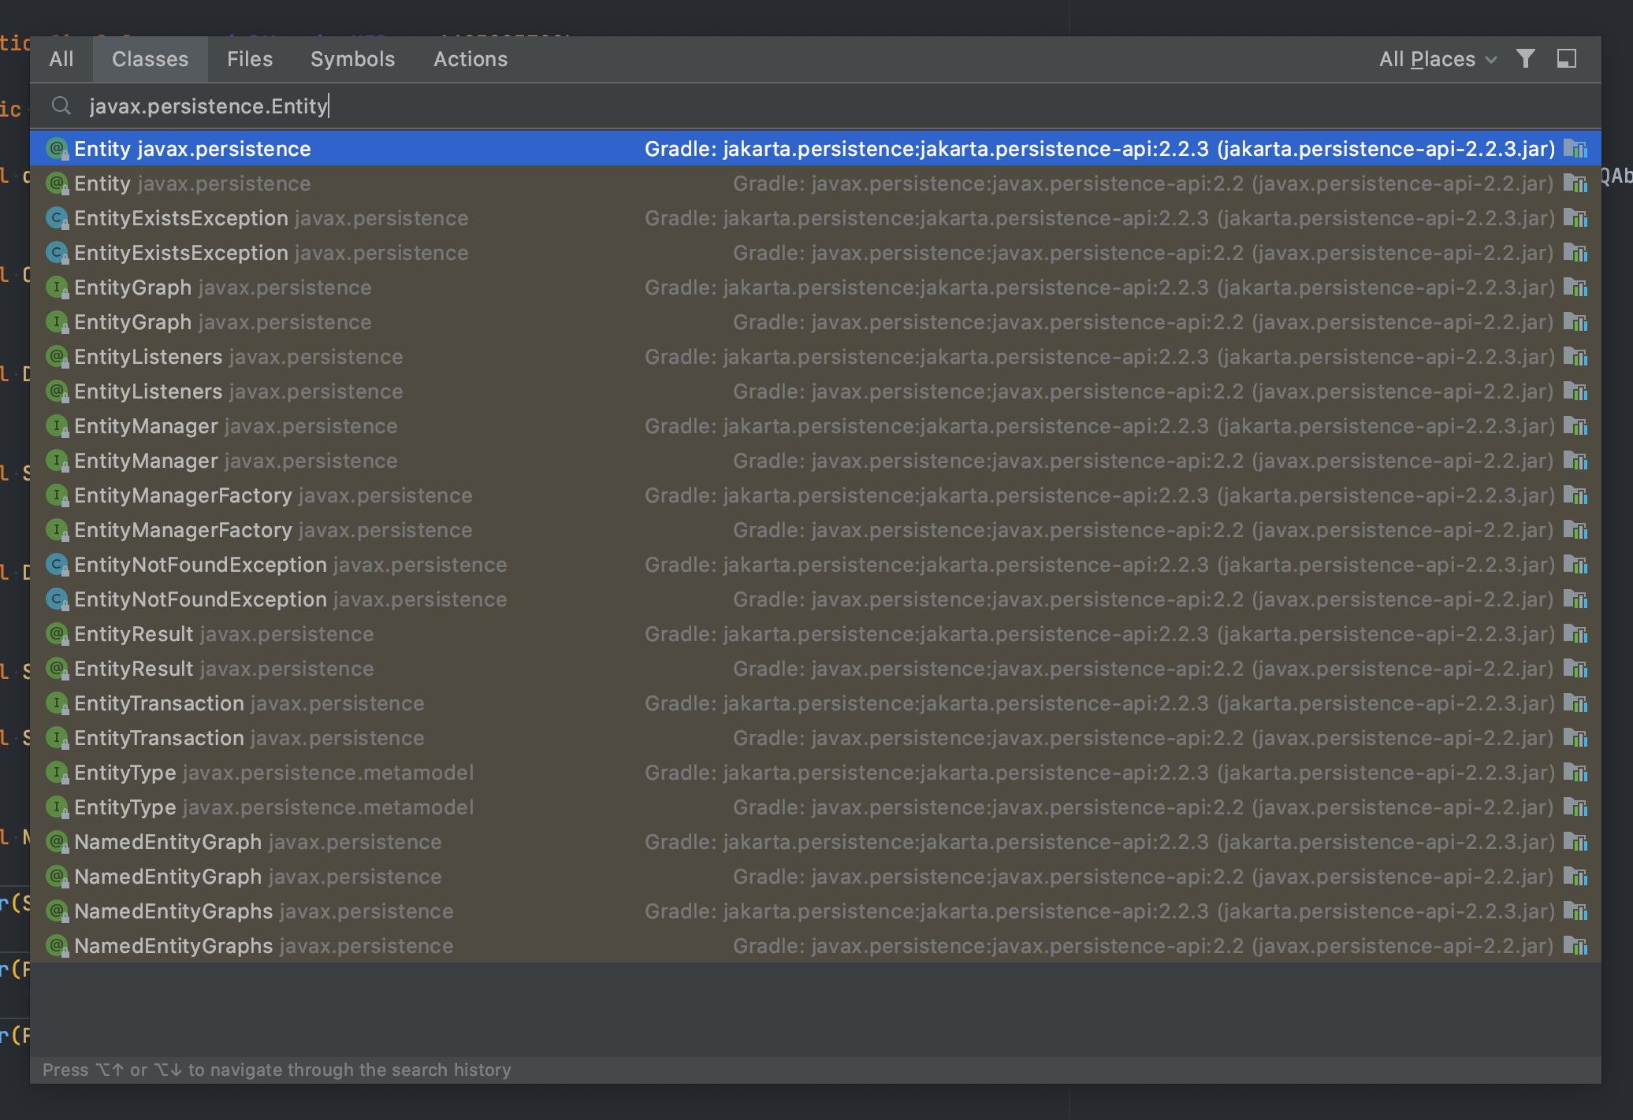Screen dimensions: 1633x1120
Task: Click the filter icon next to All Places
Action: 1527,60
